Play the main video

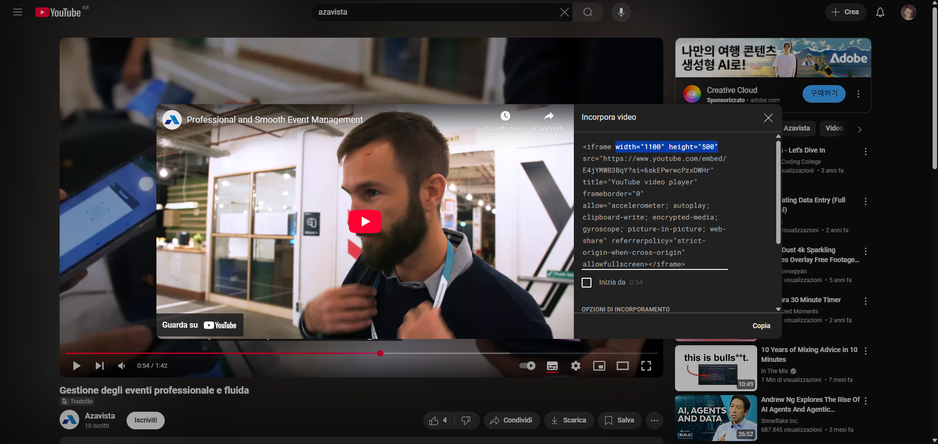76,366
